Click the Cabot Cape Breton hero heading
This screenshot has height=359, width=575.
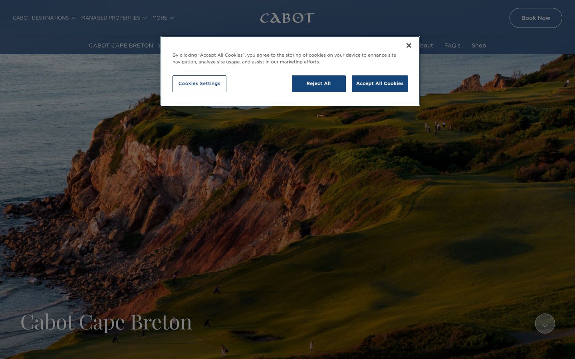(106, 322)
